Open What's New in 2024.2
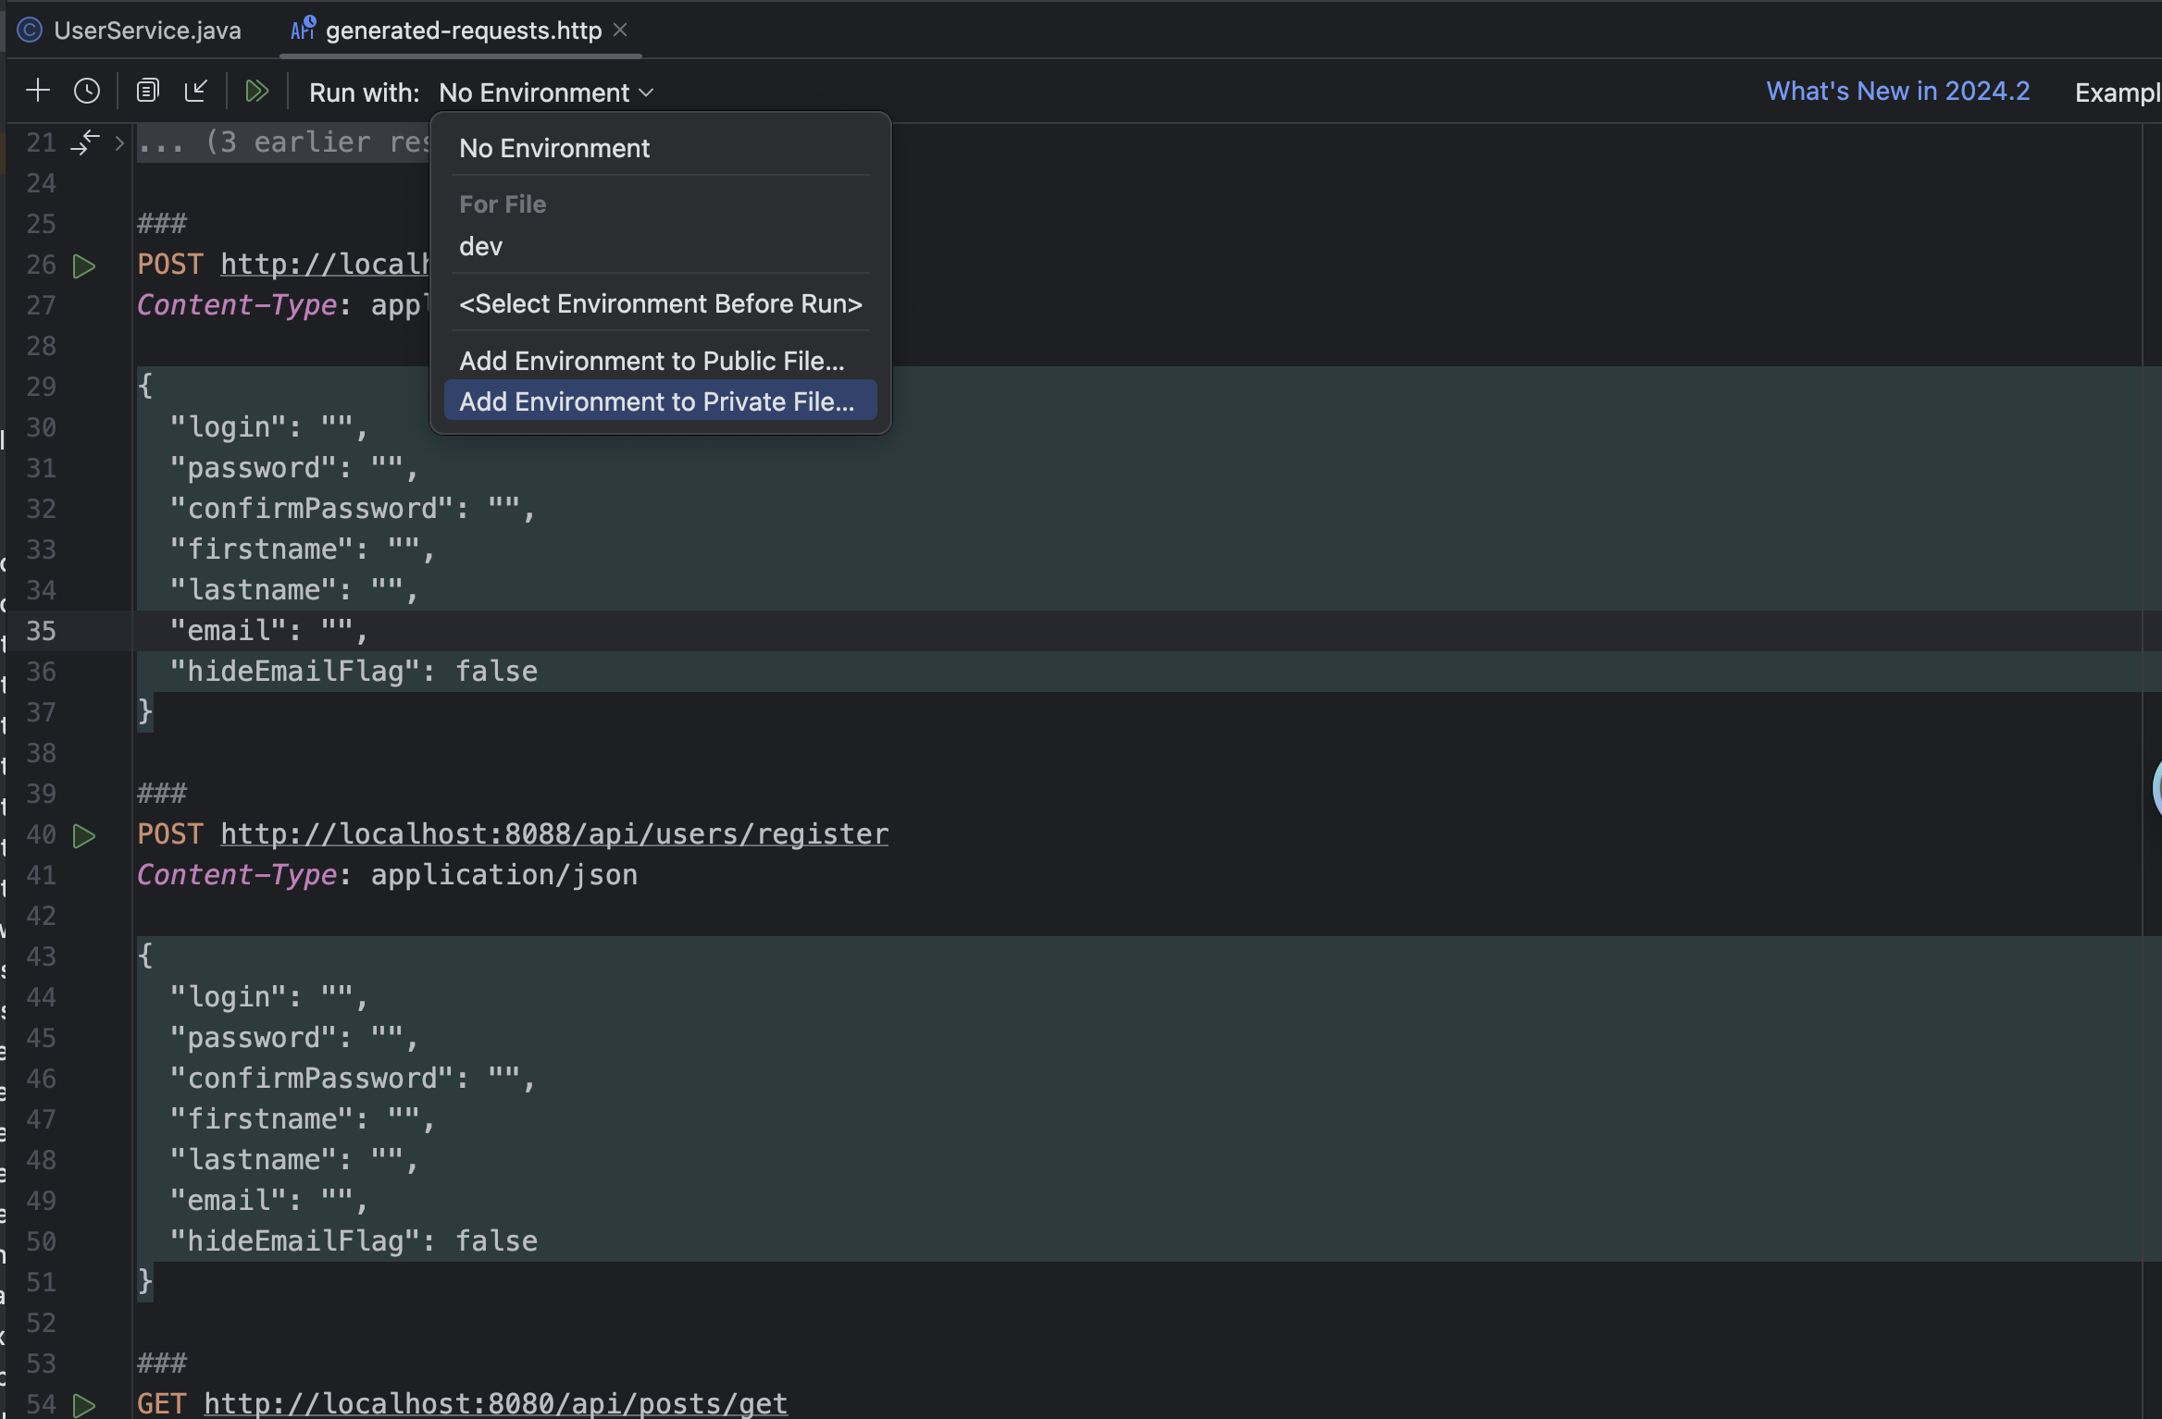The width and height of the screenshot is (2162, 1419). pyautogui.click(x=1896, y=91)
